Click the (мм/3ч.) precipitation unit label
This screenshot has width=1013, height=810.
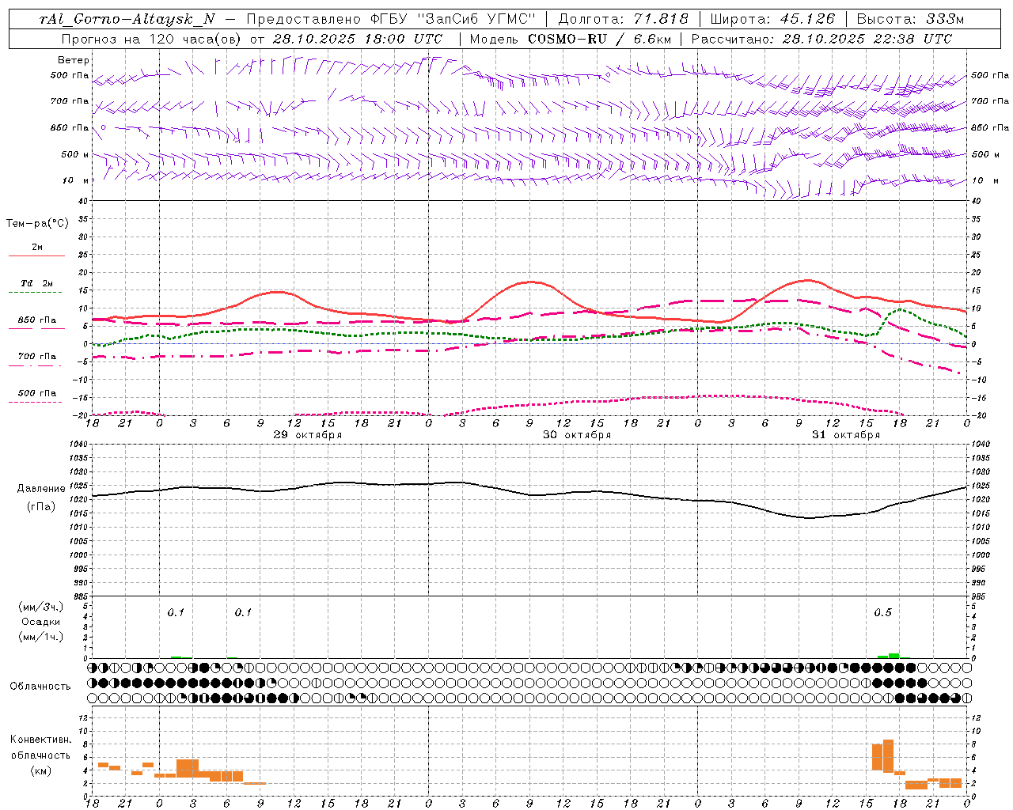click(41, 607)
